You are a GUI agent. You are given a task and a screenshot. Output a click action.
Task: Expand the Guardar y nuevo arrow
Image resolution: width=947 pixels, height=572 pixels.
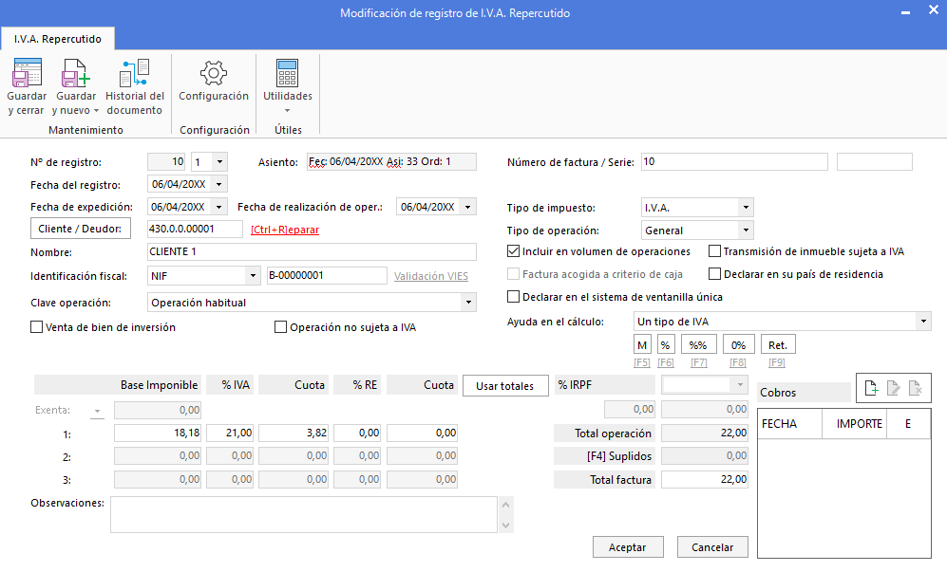pyautogui.click(x=96, y=111)
